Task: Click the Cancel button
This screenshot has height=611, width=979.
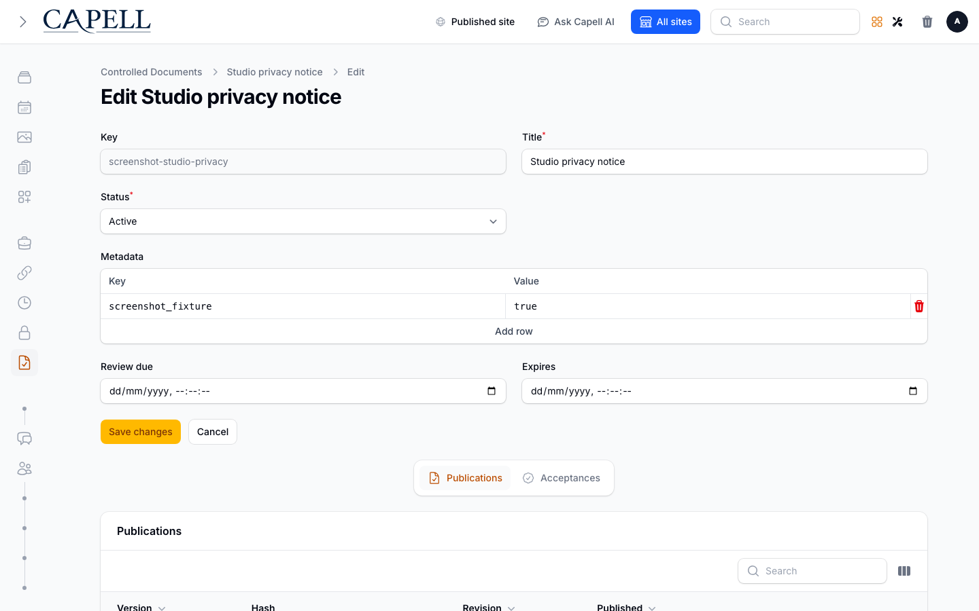Action: pos(213,432)
